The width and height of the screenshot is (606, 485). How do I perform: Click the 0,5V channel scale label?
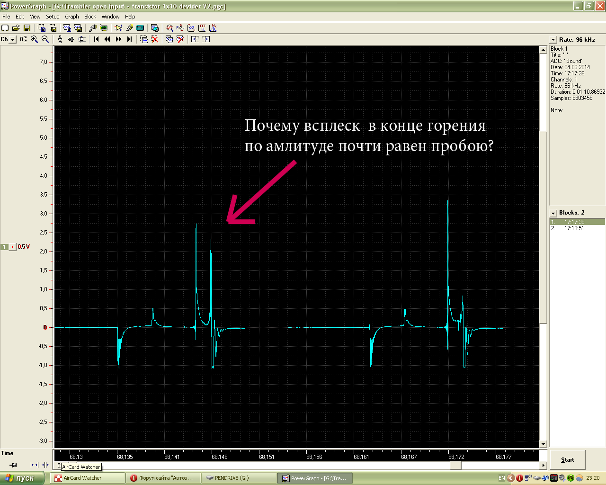tap(24, 247)
